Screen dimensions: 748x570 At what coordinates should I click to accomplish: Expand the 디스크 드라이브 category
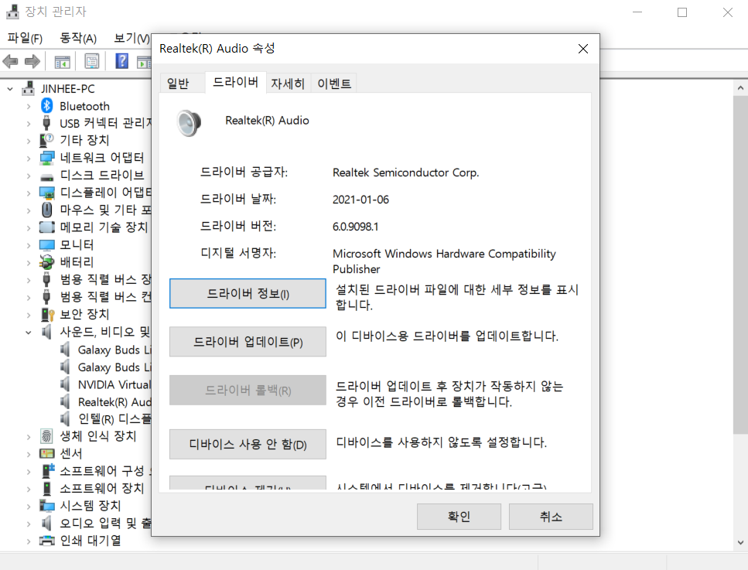28,176
